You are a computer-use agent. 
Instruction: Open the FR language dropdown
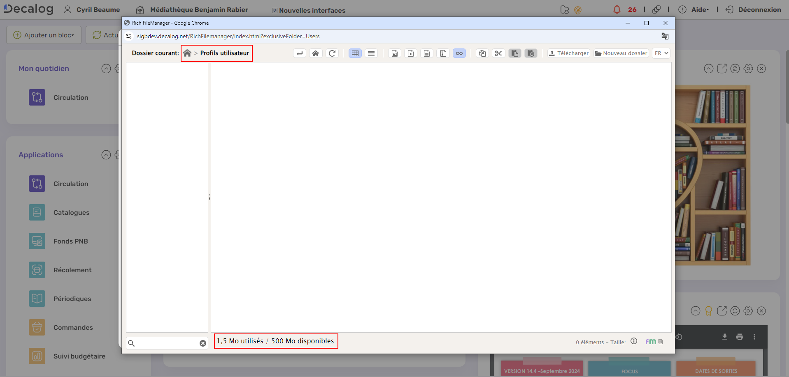(x=661, y=53)
